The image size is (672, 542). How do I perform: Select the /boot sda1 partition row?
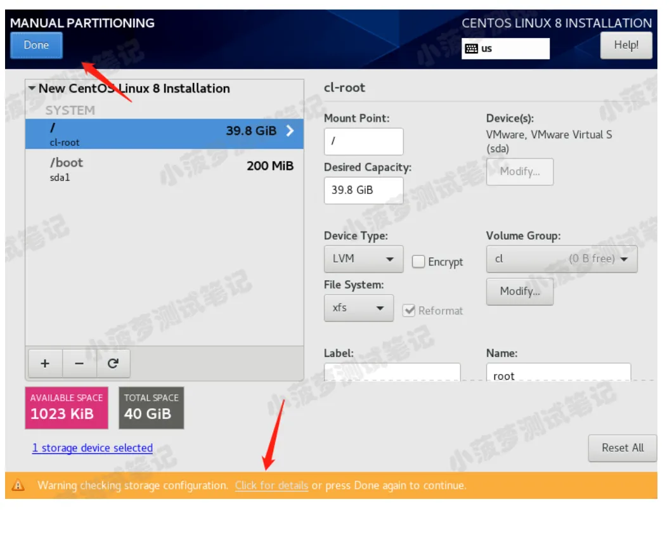click(165, 169)
